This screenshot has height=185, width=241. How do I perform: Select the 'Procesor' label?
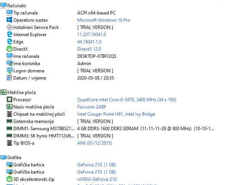22,100
